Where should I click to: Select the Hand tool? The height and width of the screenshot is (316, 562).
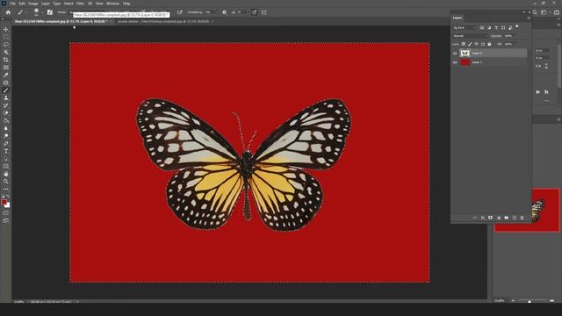[6, 174]
